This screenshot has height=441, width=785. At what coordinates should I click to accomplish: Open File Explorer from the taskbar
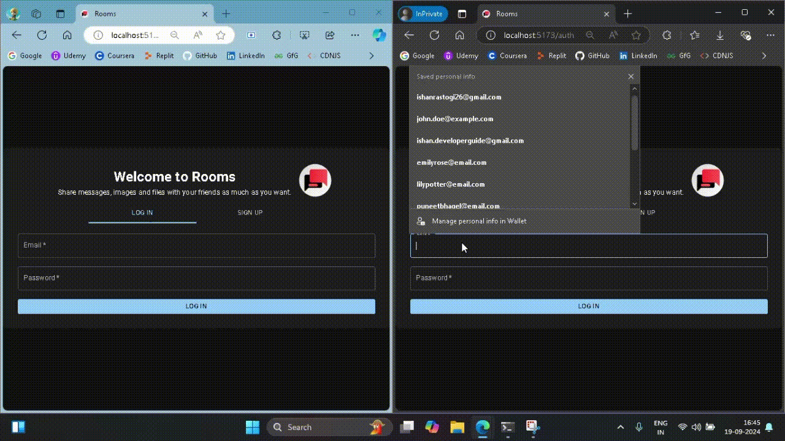(x=457, y=427)
